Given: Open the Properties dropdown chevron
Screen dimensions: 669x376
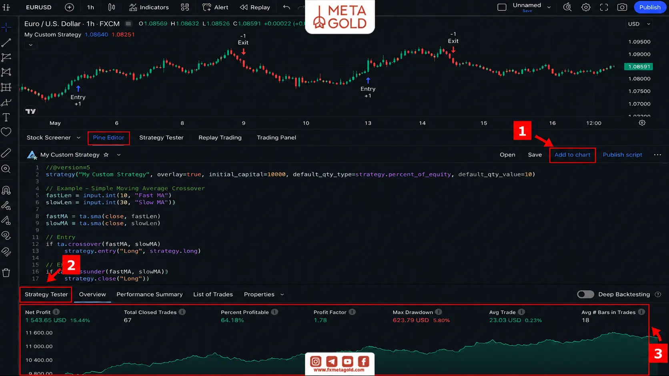Looking at the screenshot, I should (282, 294).
